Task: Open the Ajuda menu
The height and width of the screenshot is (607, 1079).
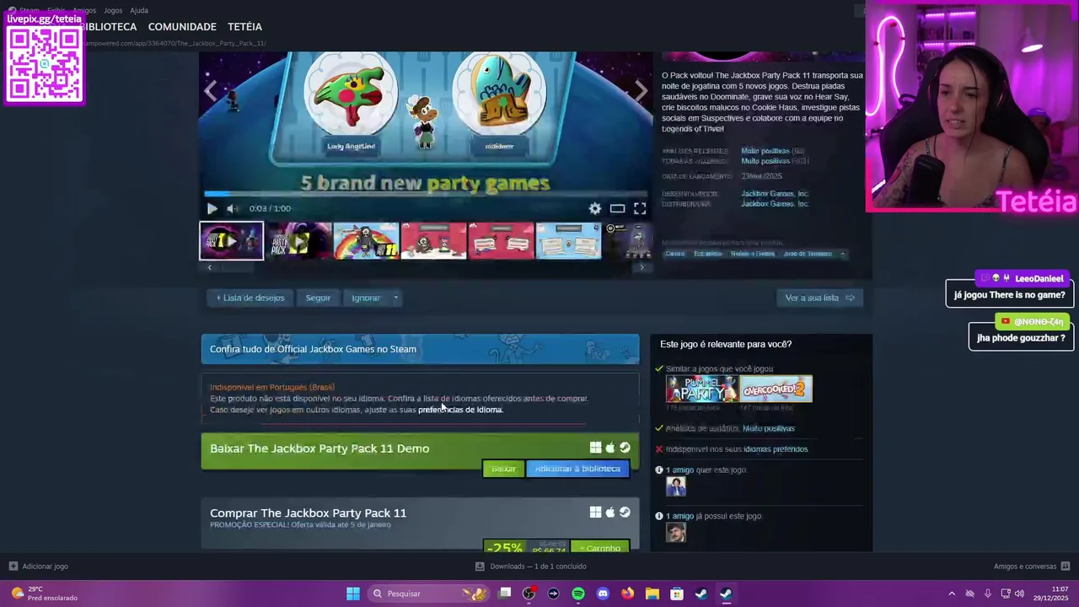Action: click(x=139, y=10)
